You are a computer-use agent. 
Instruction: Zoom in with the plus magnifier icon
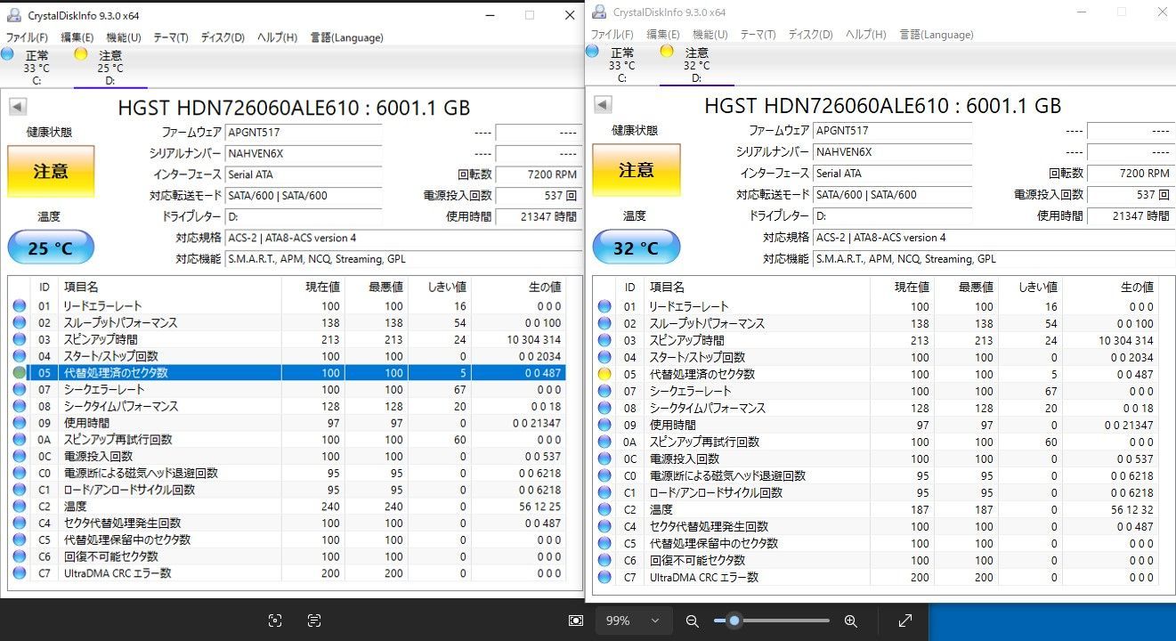coord(850,621)
